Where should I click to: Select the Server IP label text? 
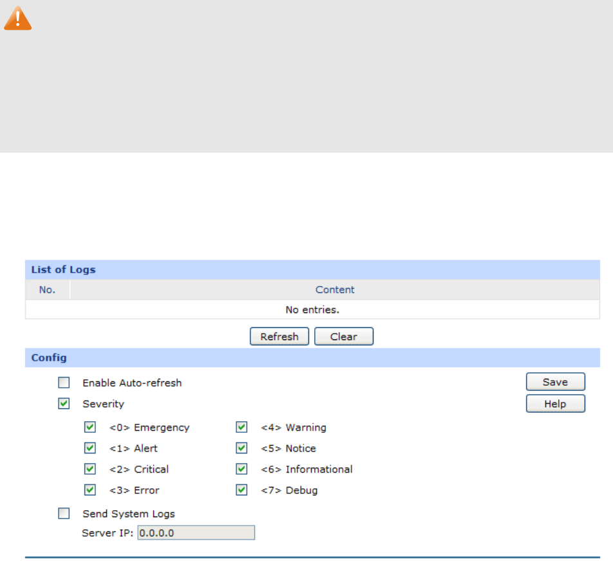click(x=108, y=533)
